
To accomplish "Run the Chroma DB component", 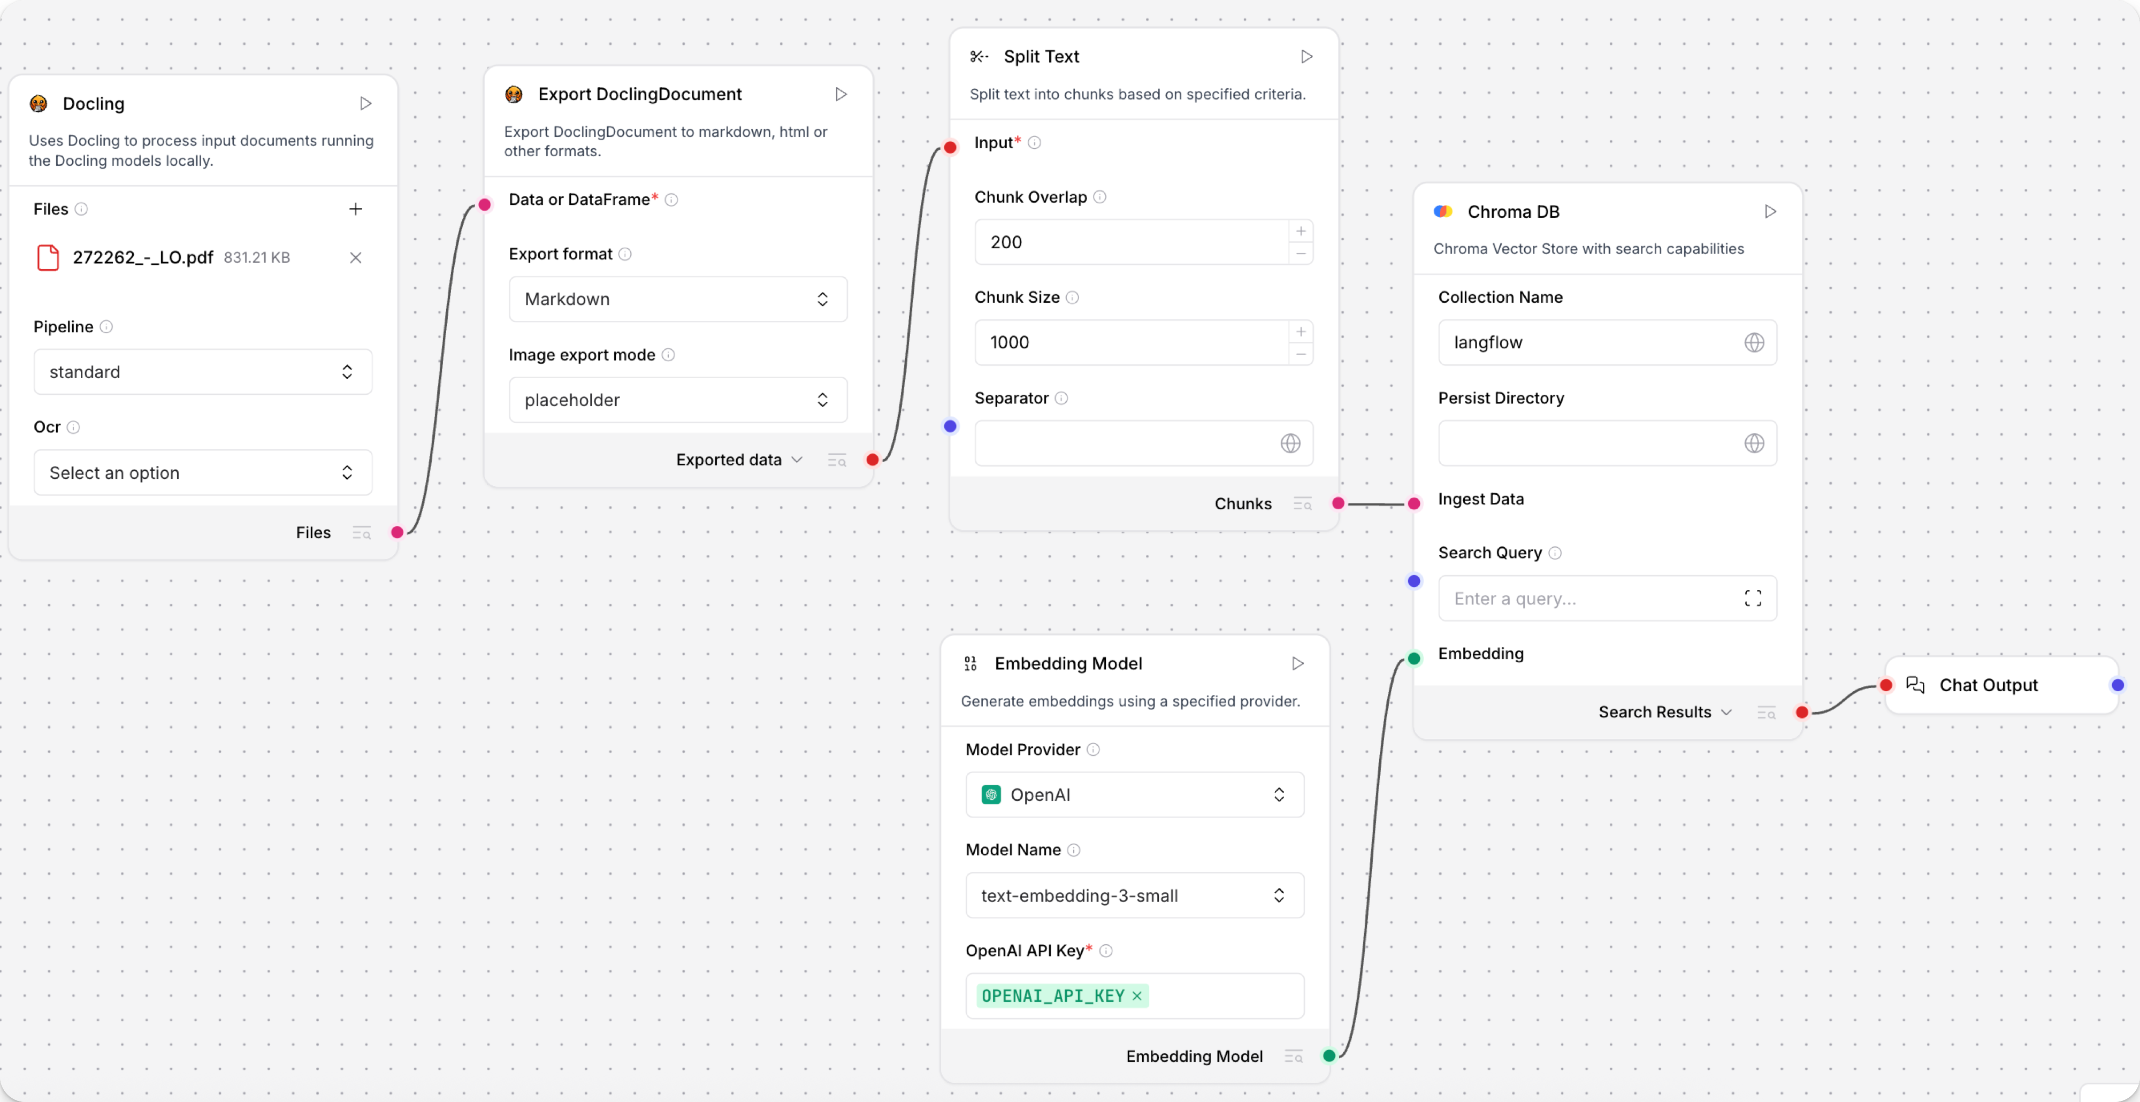I will 1769,211.
